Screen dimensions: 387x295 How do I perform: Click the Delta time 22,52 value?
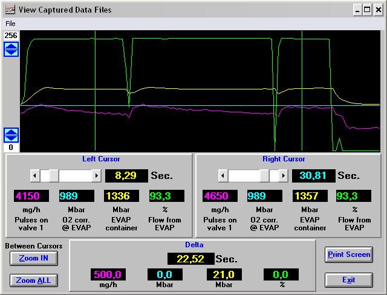coord(191,259)
